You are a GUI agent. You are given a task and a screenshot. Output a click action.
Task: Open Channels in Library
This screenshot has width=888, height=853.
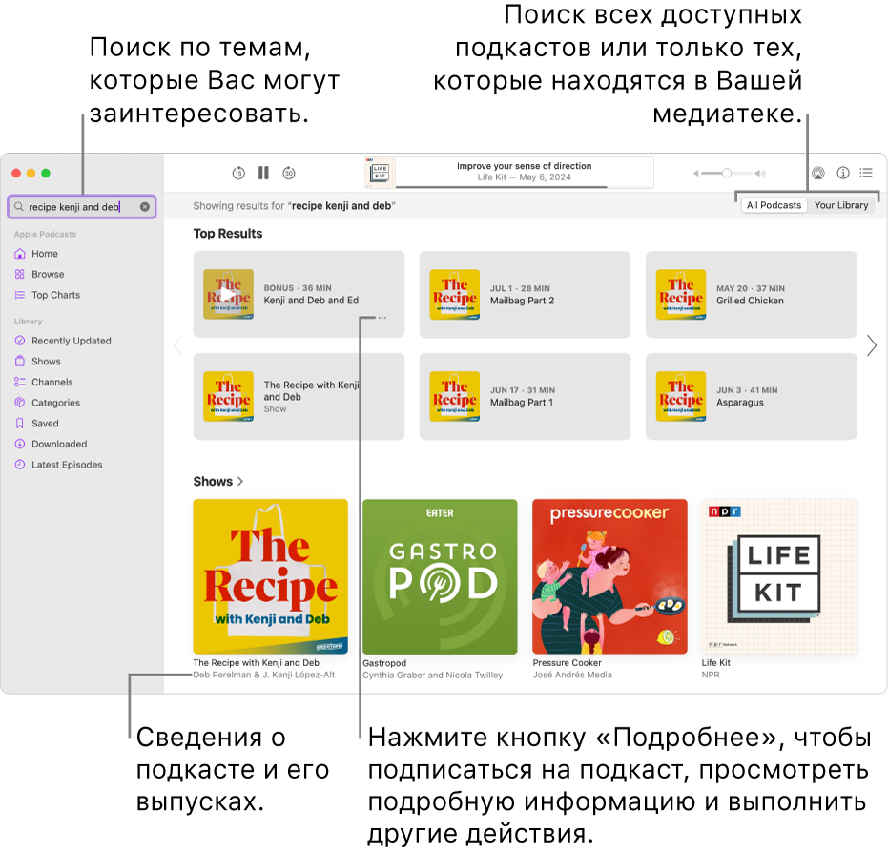[x=52, y=382]
